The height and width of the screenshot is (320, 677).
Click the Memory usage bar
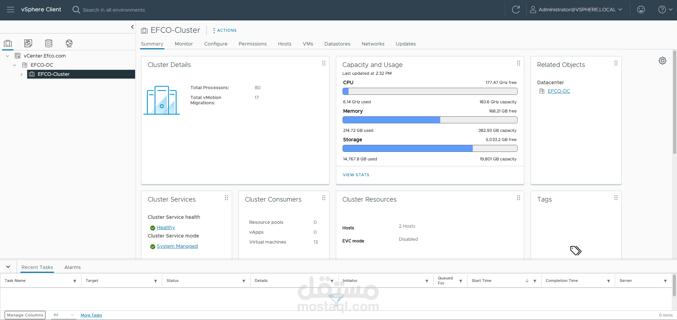coord(430,120)
